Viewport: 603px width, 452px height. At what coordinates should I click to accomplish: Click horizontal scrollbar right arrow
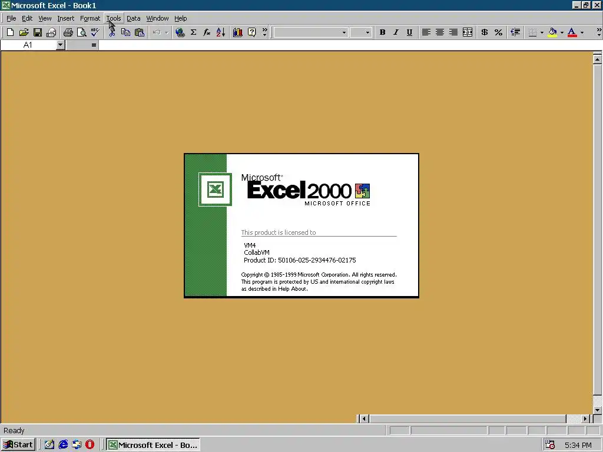[x=585, y=419]
